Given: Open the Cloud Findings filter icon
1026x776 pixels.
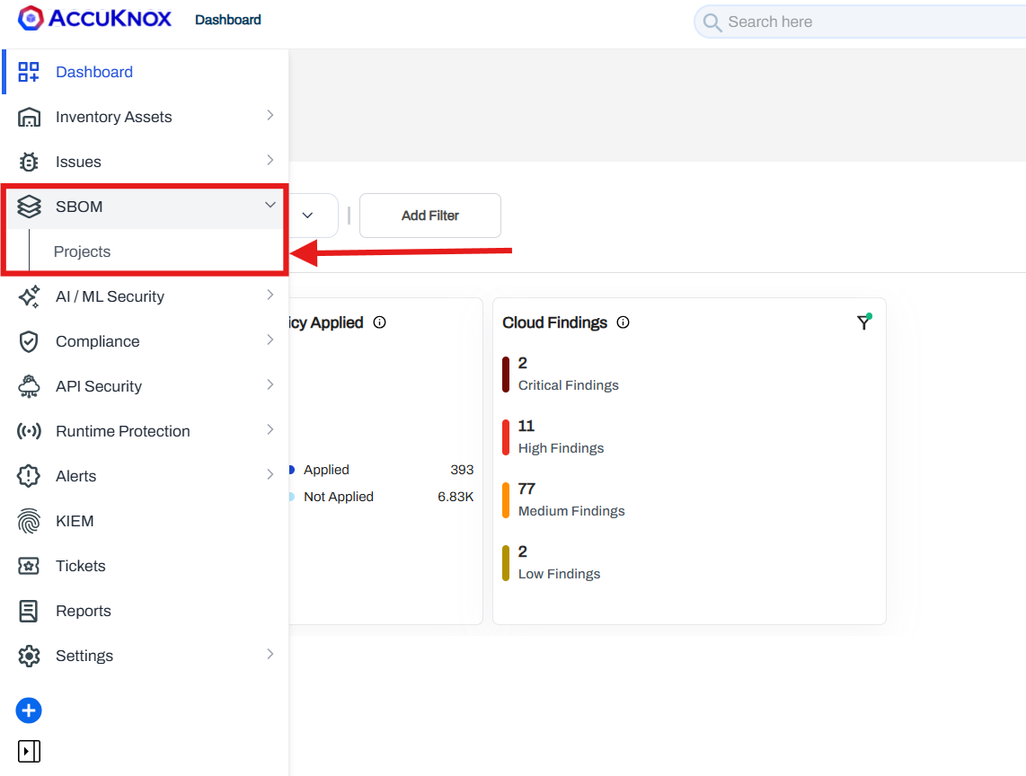Looking at the screenshot, I should 864,322.
